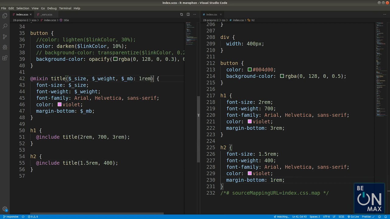Open the File menu
The image size is (390, 219).
pos(4,8)
